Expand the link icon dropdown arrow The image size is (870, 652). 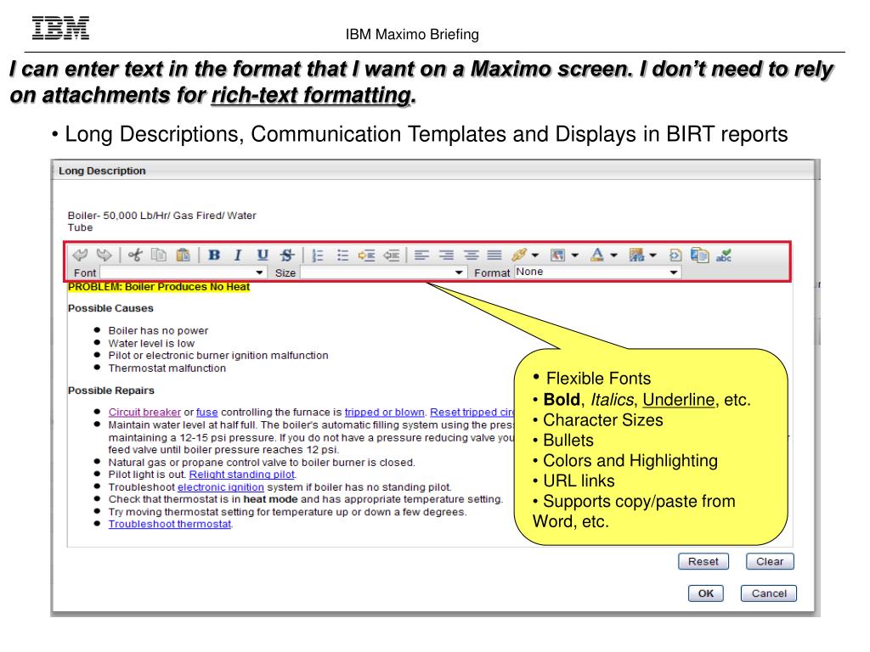click(x=535, y=256)
